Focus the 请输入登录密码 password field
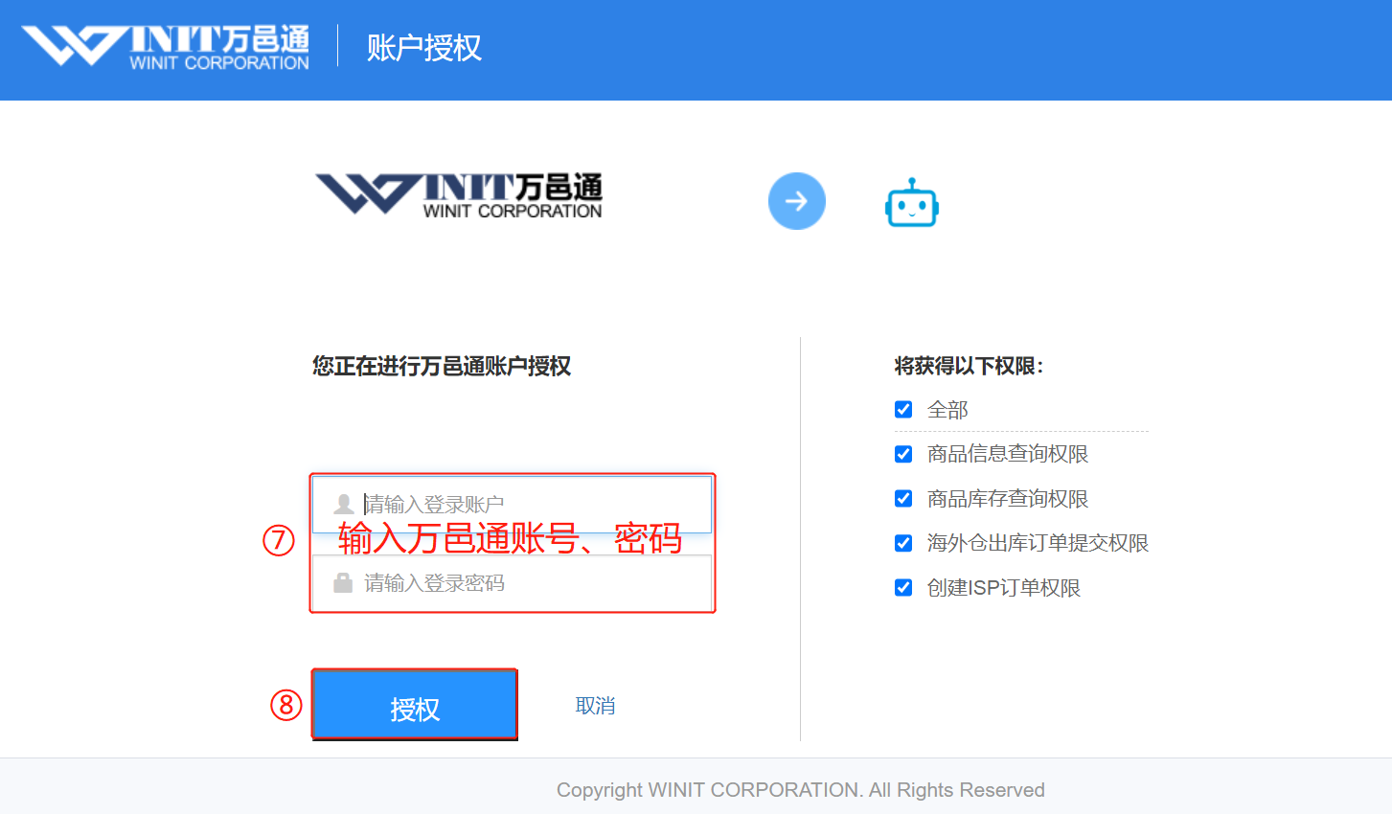Screen dimensions: 1392x814 513,582
